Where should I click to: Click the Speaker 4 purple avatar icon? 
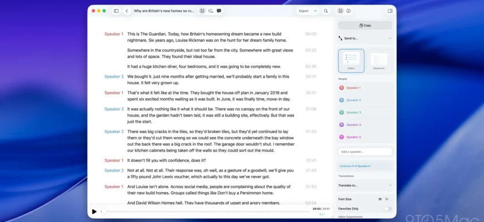point(342,125)
